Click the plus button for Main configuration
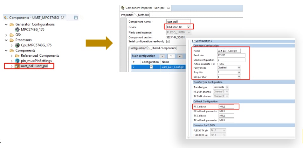This screenshot has width=303, height=148. coord(180,56)
